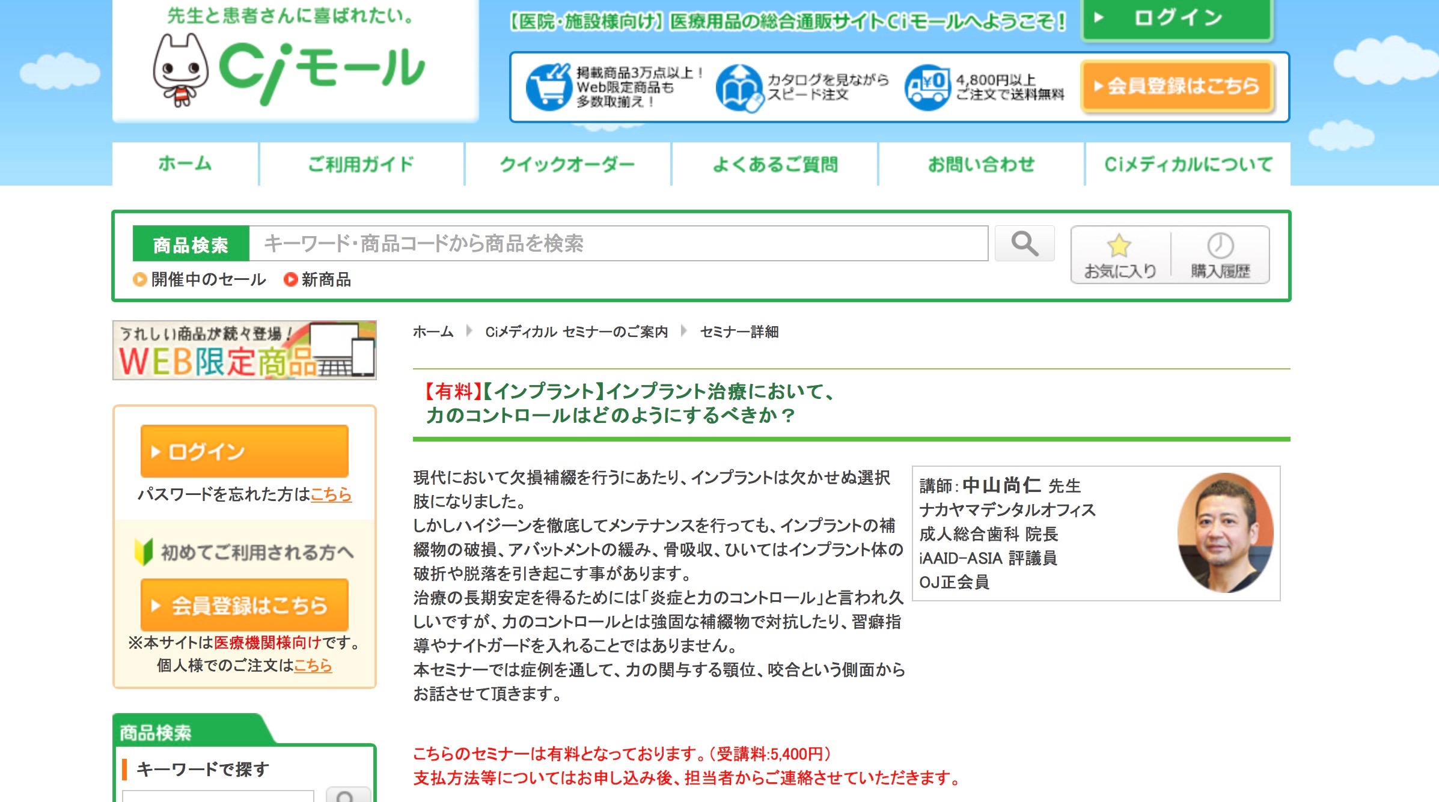Screen dimensions: 1439x802
Task: Click the 商品検索 green label
Action: (x=191, y=243)
